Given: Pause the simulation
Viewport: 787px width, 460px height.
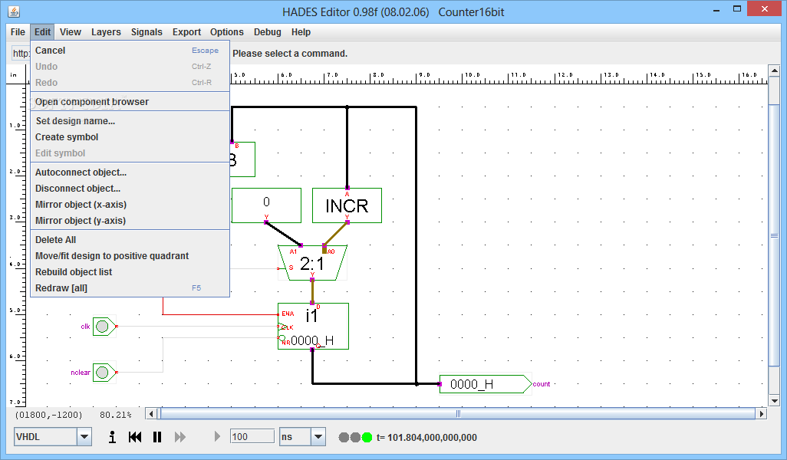Looking at the screenshot, I should pos(157,437).
